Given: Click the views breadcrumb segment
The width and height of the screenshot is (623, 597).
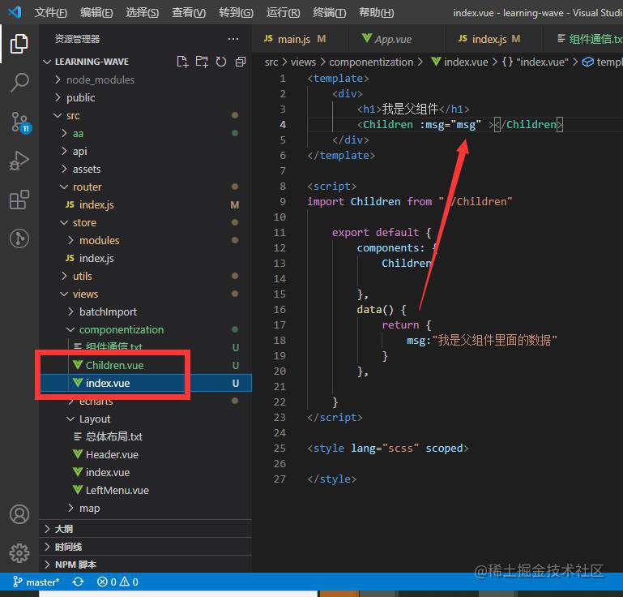Looking at the screenshot, I should [303, 62].
